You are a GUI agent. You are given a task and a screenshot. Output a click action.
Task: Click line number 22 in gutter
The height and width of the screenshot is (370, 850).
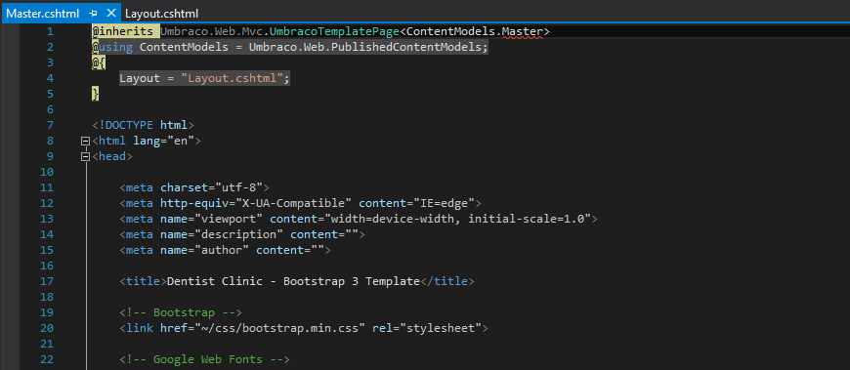[47, 359]
